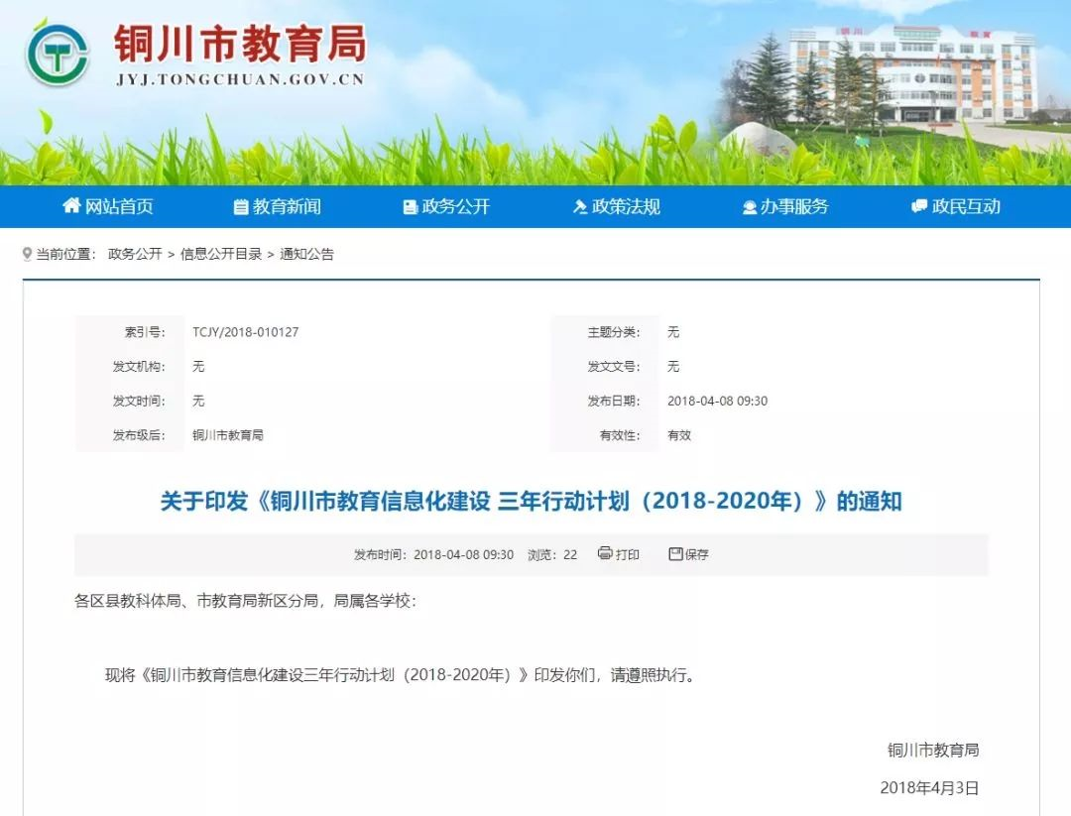The width and height of the screenshot is (1071, 816).
Task: Click the 通知公告 breadcrumb link
Action: 307,254
